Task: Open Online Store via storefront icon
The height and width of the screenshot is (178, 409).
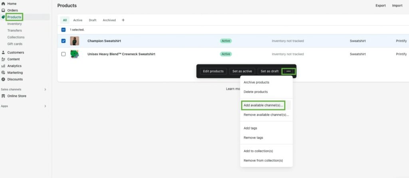Action: coord(3,96)
